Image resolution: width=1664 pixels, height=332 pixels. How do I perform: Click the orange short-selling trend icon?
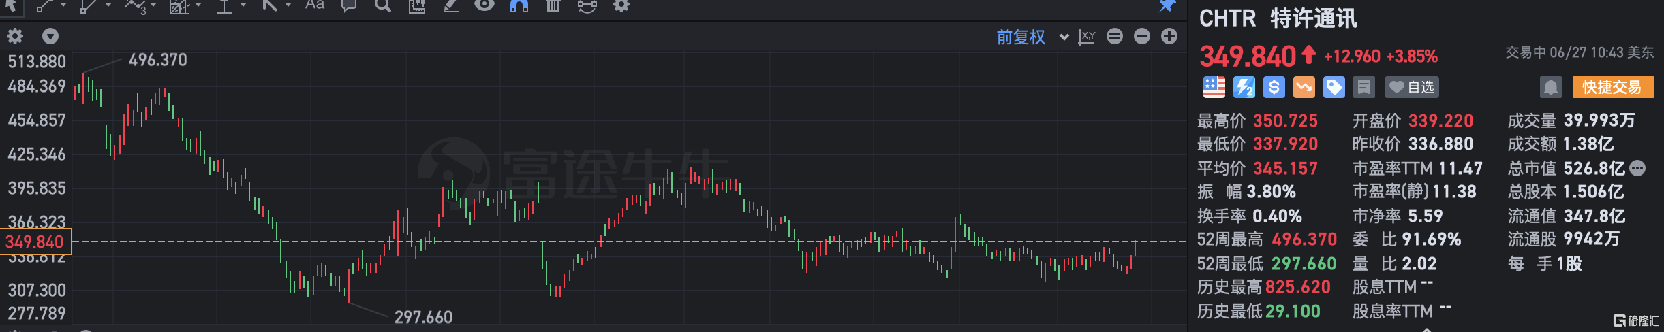pyautogui.click(x=1304, y=87)
